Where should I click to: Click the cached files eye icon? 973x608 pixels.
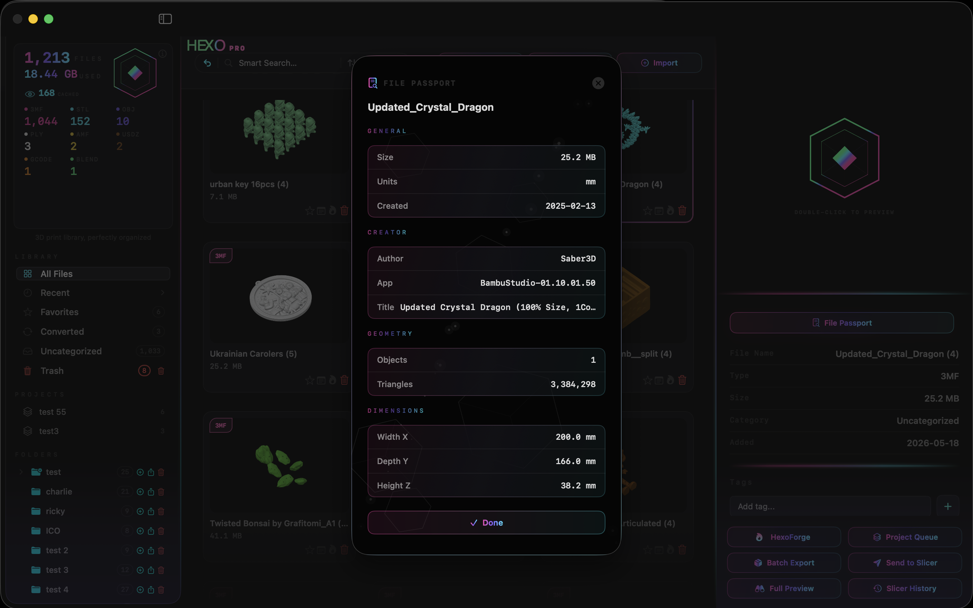30,94
